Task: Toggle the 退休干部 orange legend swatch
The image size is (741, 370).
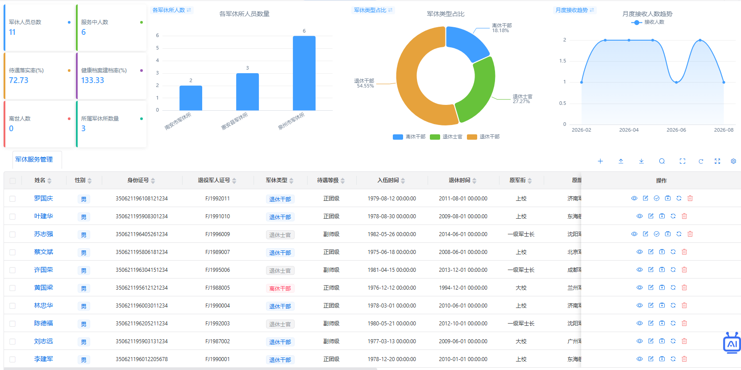Action: tap(472, 137)
